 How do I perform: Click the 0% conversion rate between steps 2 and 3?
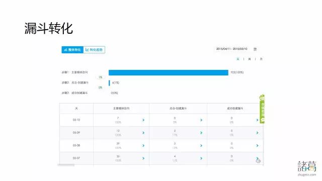[x=100, y=87]
